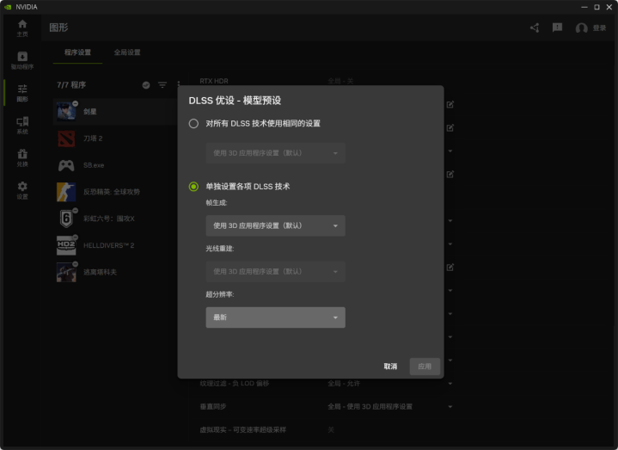Select the 刀塔 2 program icon
Image resolution: width=618 pixels, height=450 pixels.
pos(66,139)
